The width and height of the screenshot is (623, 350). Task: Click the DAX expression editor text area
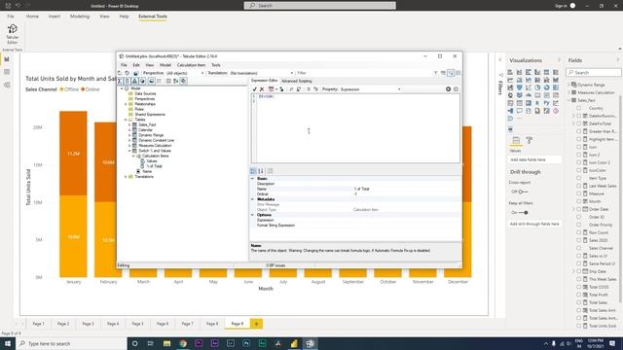[358, 128]
